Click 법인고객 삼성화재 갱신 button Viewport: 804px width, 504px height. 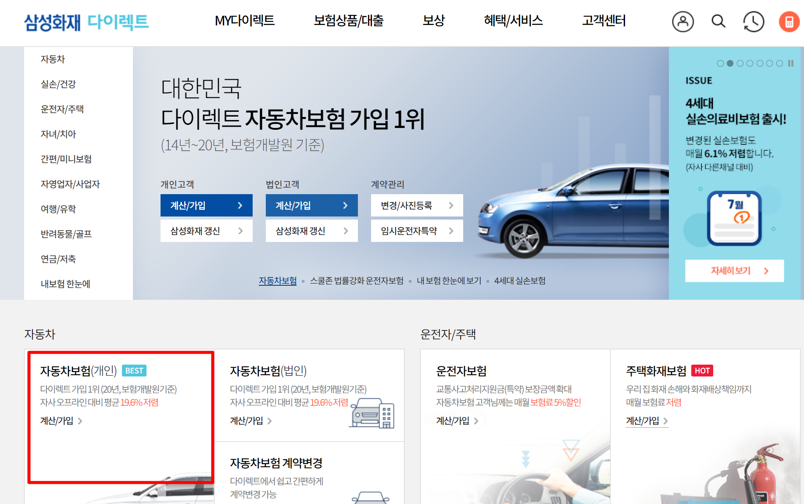coord(312,231)
